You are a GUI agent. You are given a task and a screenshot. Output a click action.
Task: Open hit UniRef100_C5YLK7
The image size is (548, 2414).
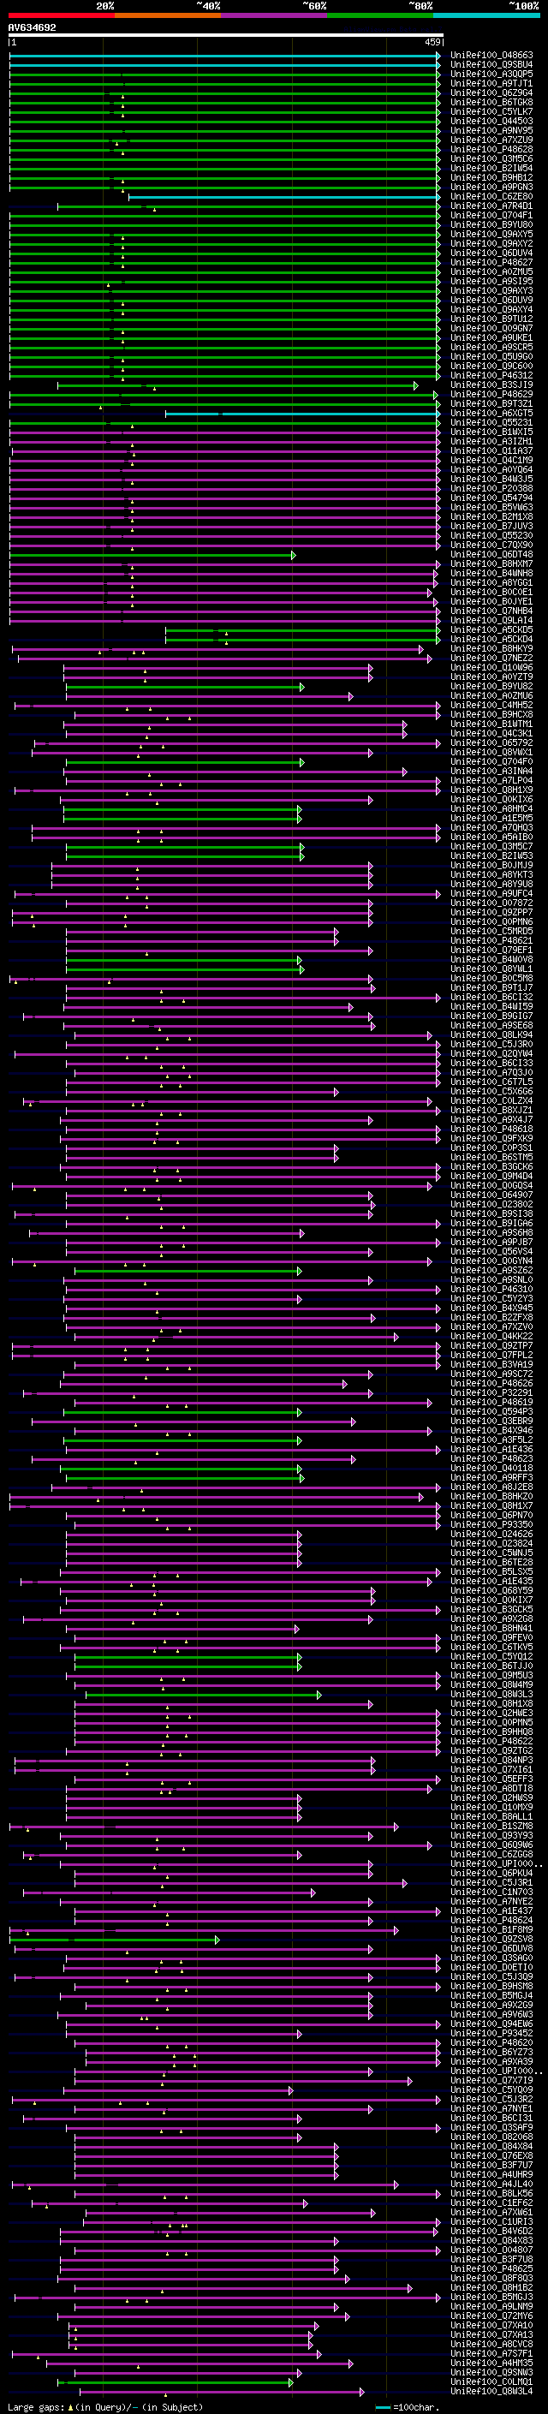[491, 111]
